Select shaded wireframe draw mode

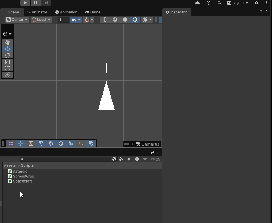tap(115, 20)
